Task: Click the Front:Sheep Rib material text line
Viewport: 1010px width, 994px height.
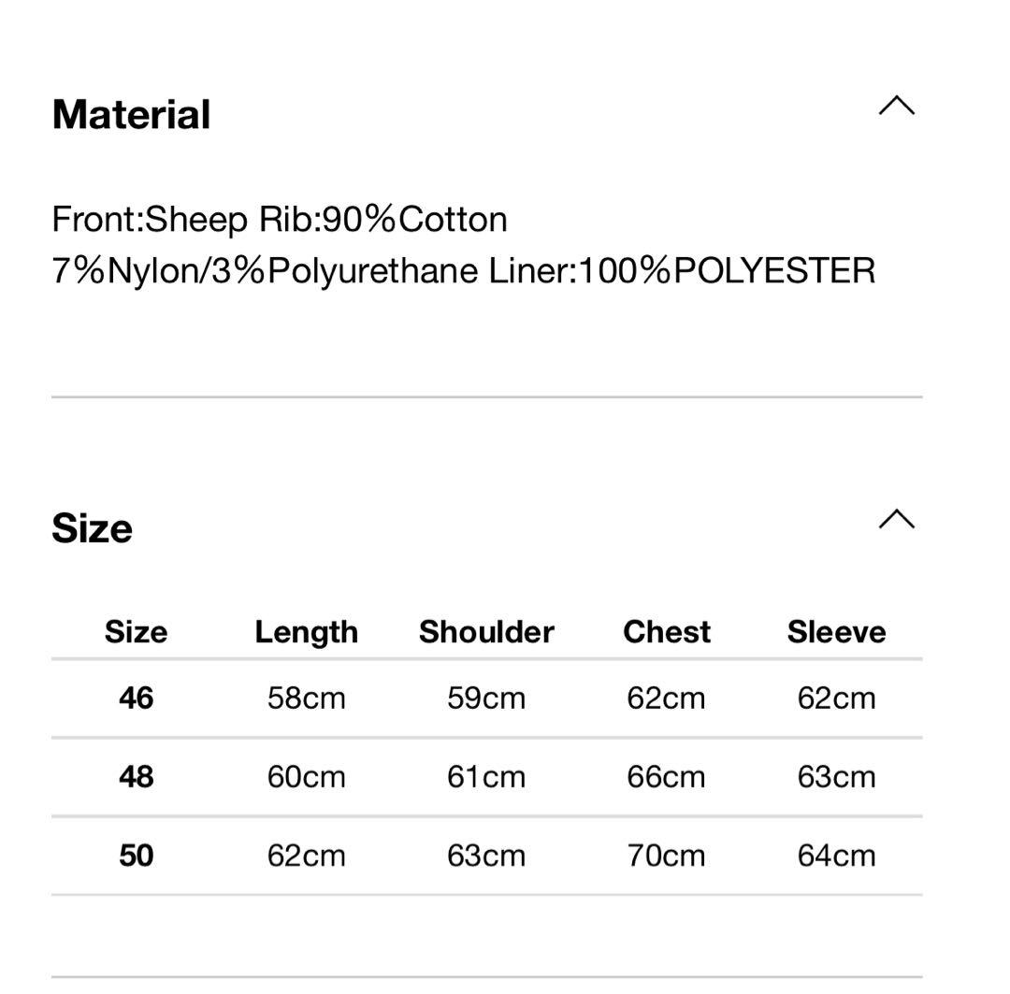Action: [280, 220]
